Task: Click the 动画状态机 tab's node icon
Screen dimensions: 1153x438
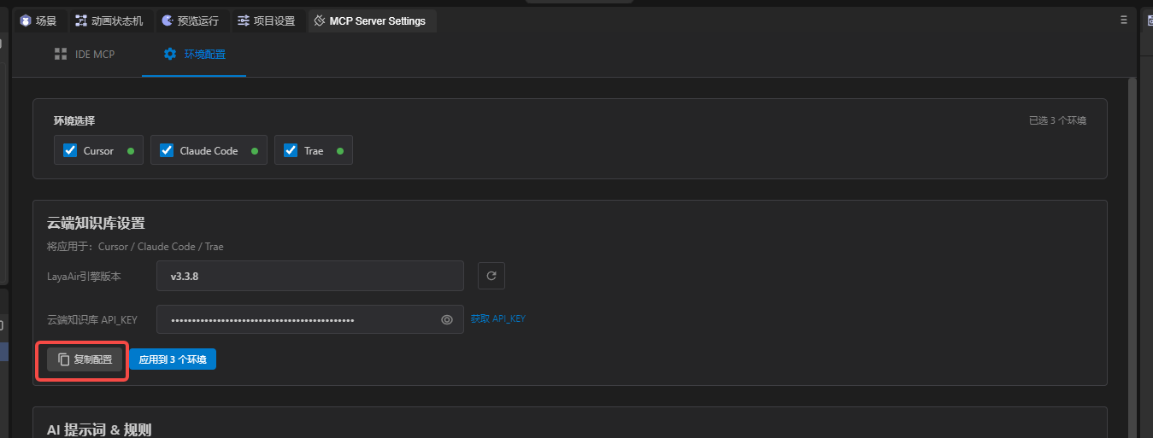Action: (81, 20)
